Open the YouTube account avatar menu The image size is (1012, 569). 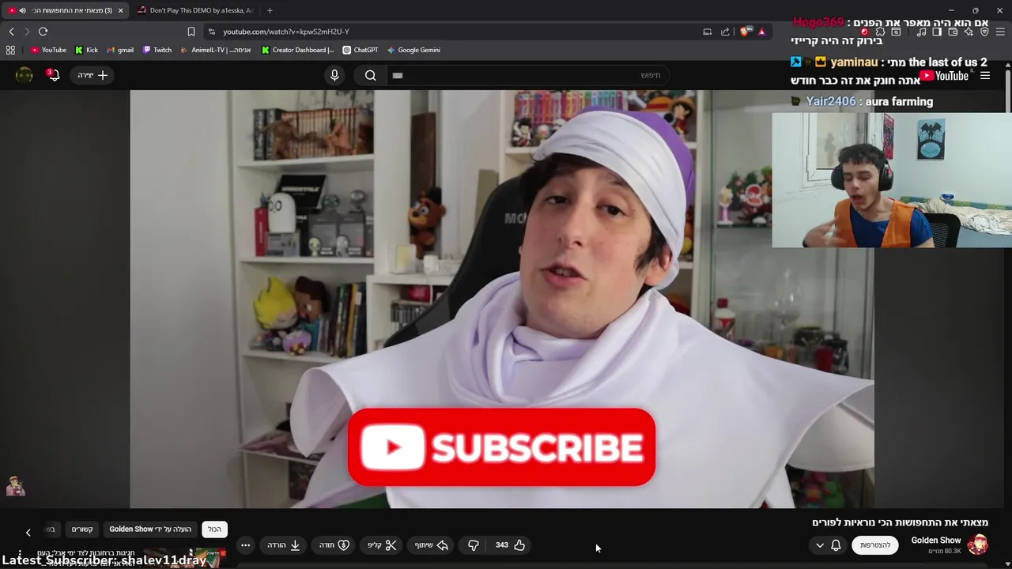coord(25,75)
